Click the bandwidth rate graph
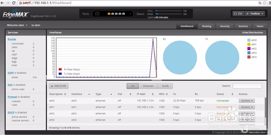Screen dimensions: 271x135 pos(106,58)
